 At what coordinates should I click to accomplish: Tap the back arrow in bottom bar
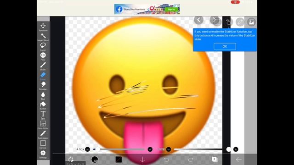238,159
